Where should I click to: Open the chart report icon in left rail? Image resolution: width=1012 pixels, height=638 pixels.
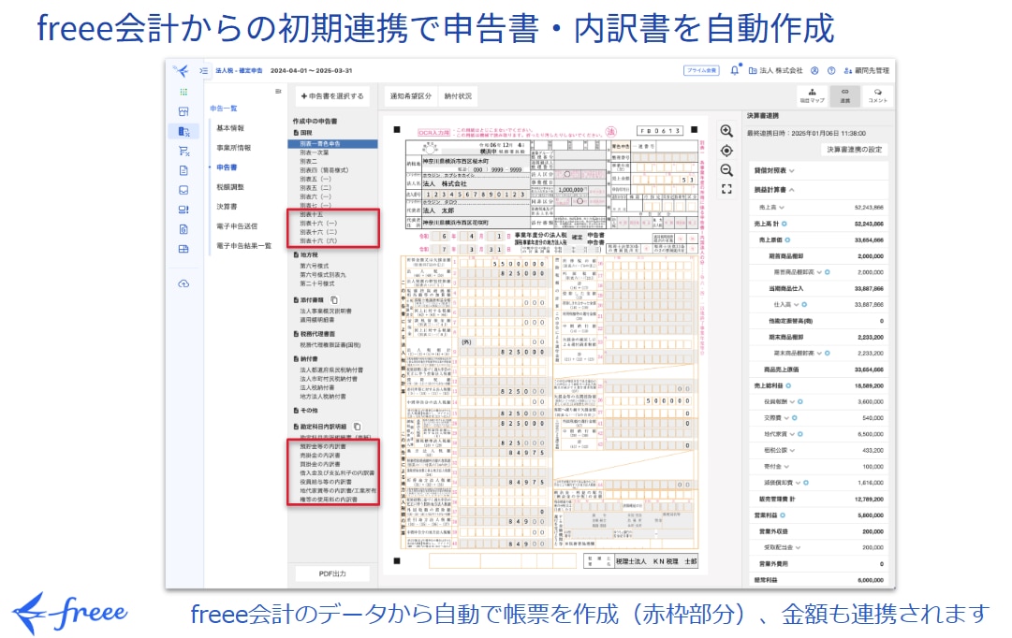click(x=183, y=111)
